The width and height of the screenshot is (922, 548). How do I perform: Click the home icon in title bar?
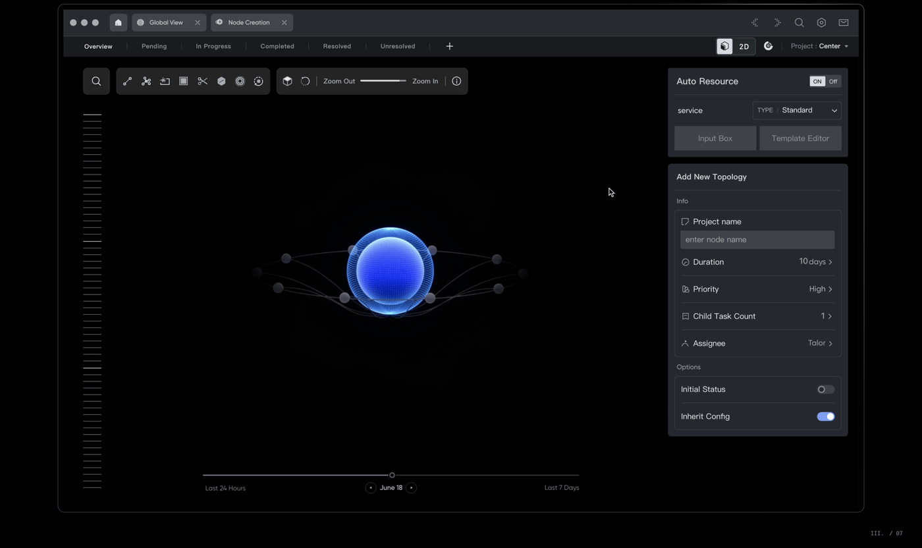click(x=118, y=22)
